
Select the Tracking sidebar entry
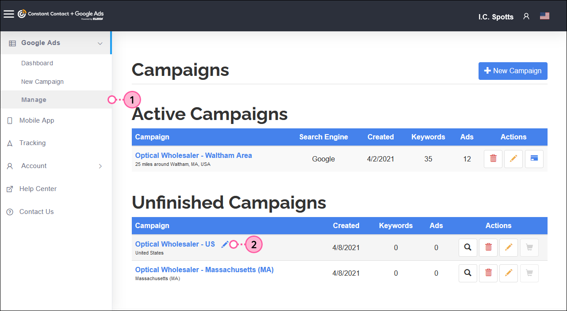tap(32, 143)
